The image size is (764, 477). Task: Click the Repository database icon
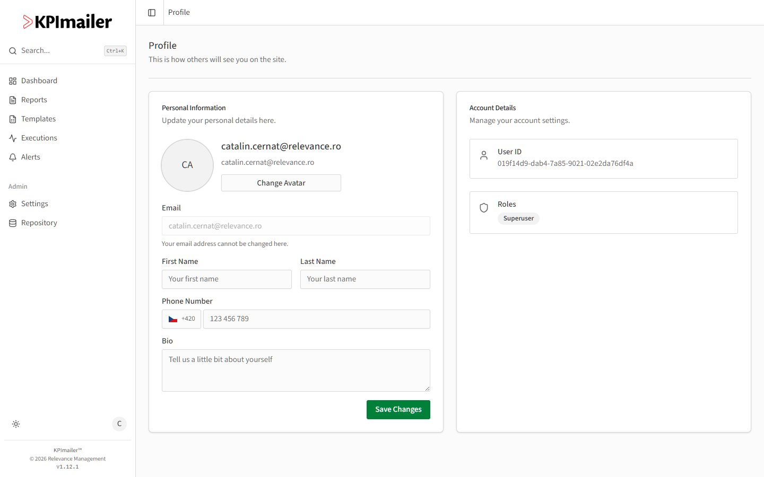click(x=13, y=223)
